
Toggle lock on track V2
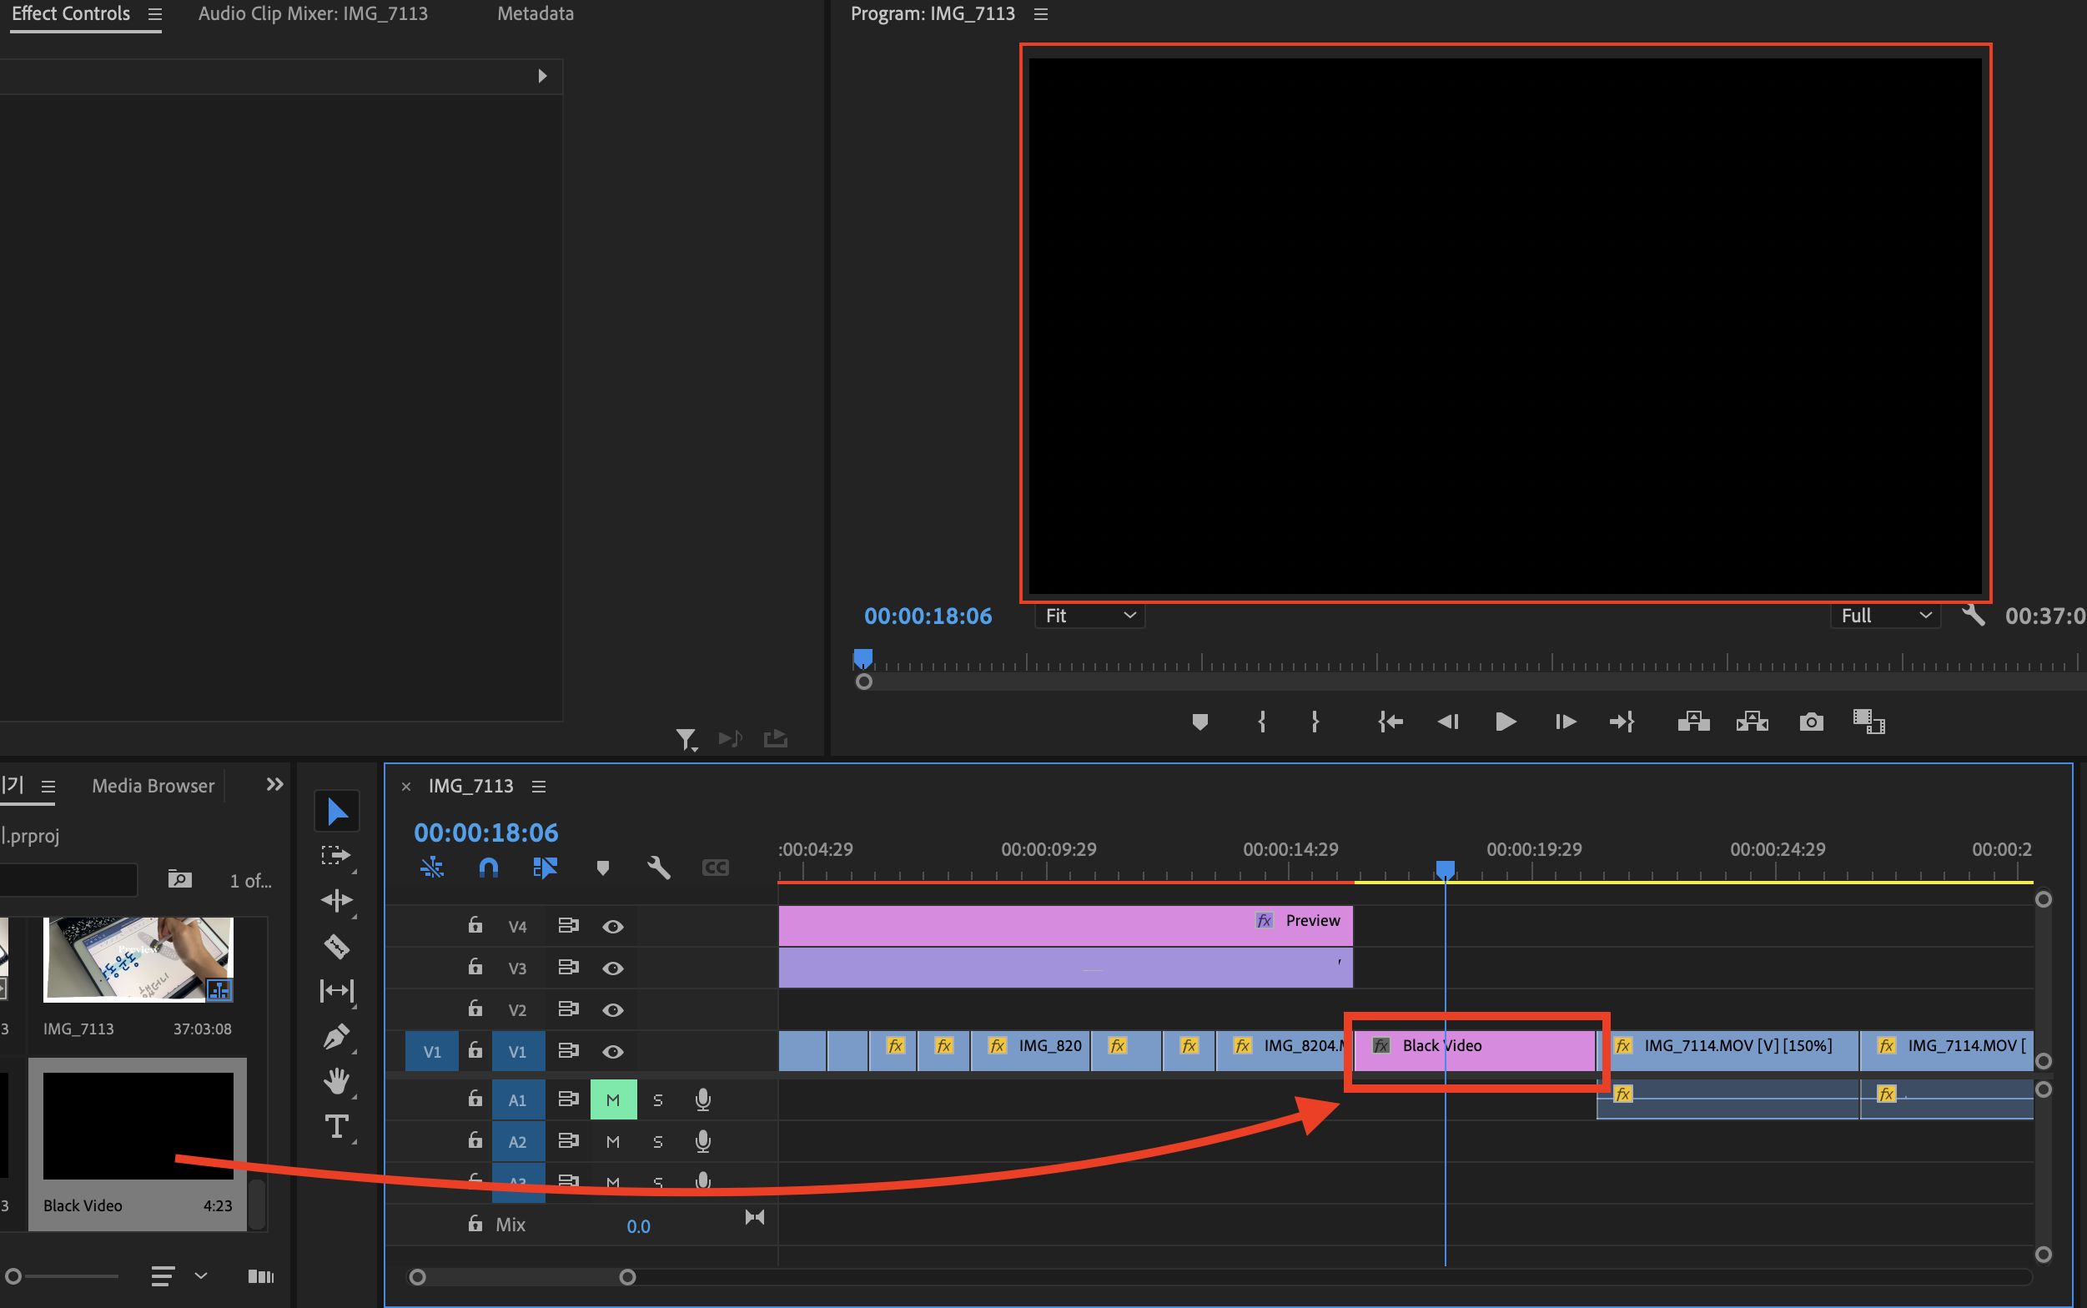click(x=475, y=1009)
